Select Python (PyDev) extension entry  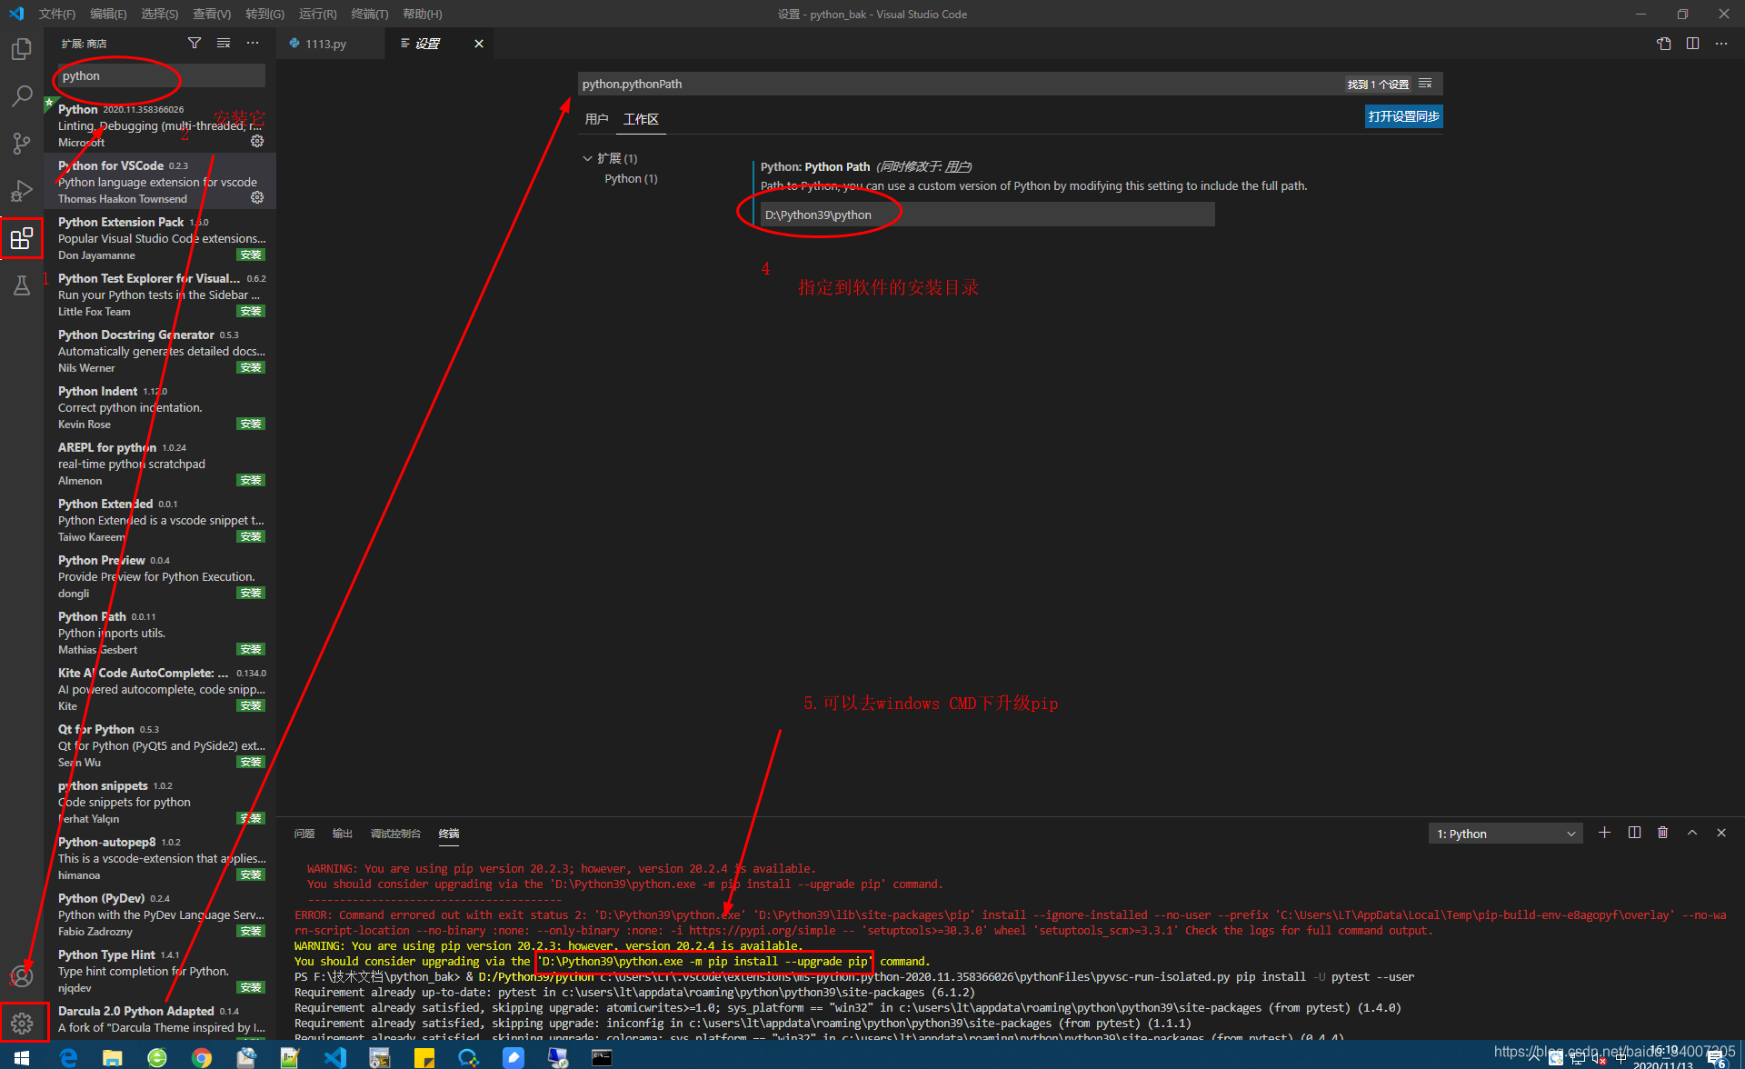click(x=160, y=914)
